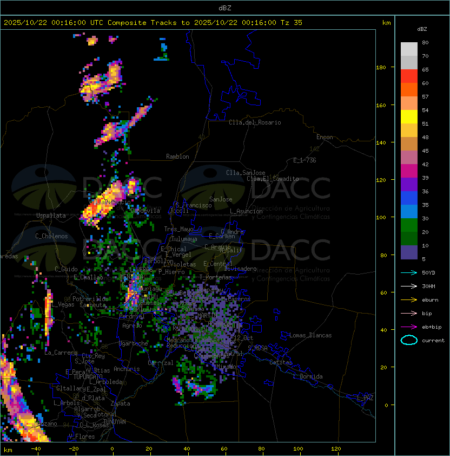Pick the tan swatch between 48 and 45
This screenshot has height=456, width=450.
coord(409,144)
